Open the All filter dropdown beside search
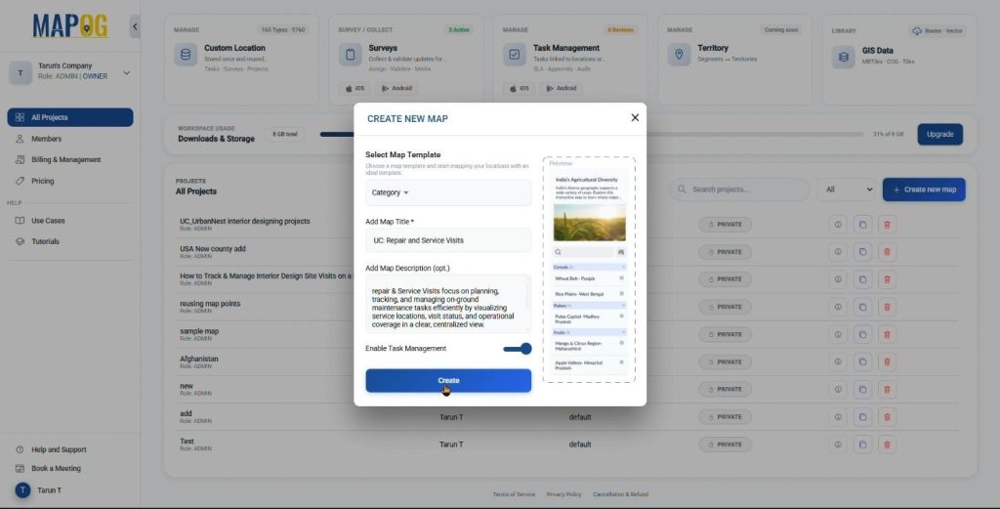This screenshot has width=1000, height=509. tap(846, 190)
